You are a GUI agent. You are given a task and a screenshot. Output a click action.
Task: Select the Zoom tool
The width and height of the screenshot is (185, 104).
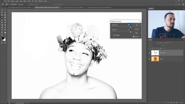coord(2,35)
